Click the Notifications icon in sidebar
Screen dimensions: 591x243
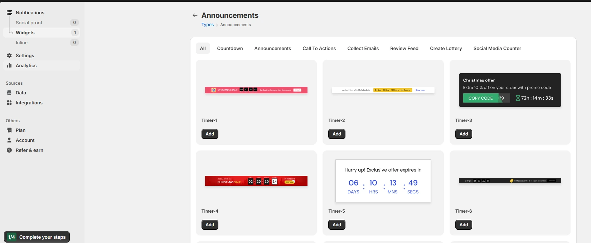click(x=9, y=13)
